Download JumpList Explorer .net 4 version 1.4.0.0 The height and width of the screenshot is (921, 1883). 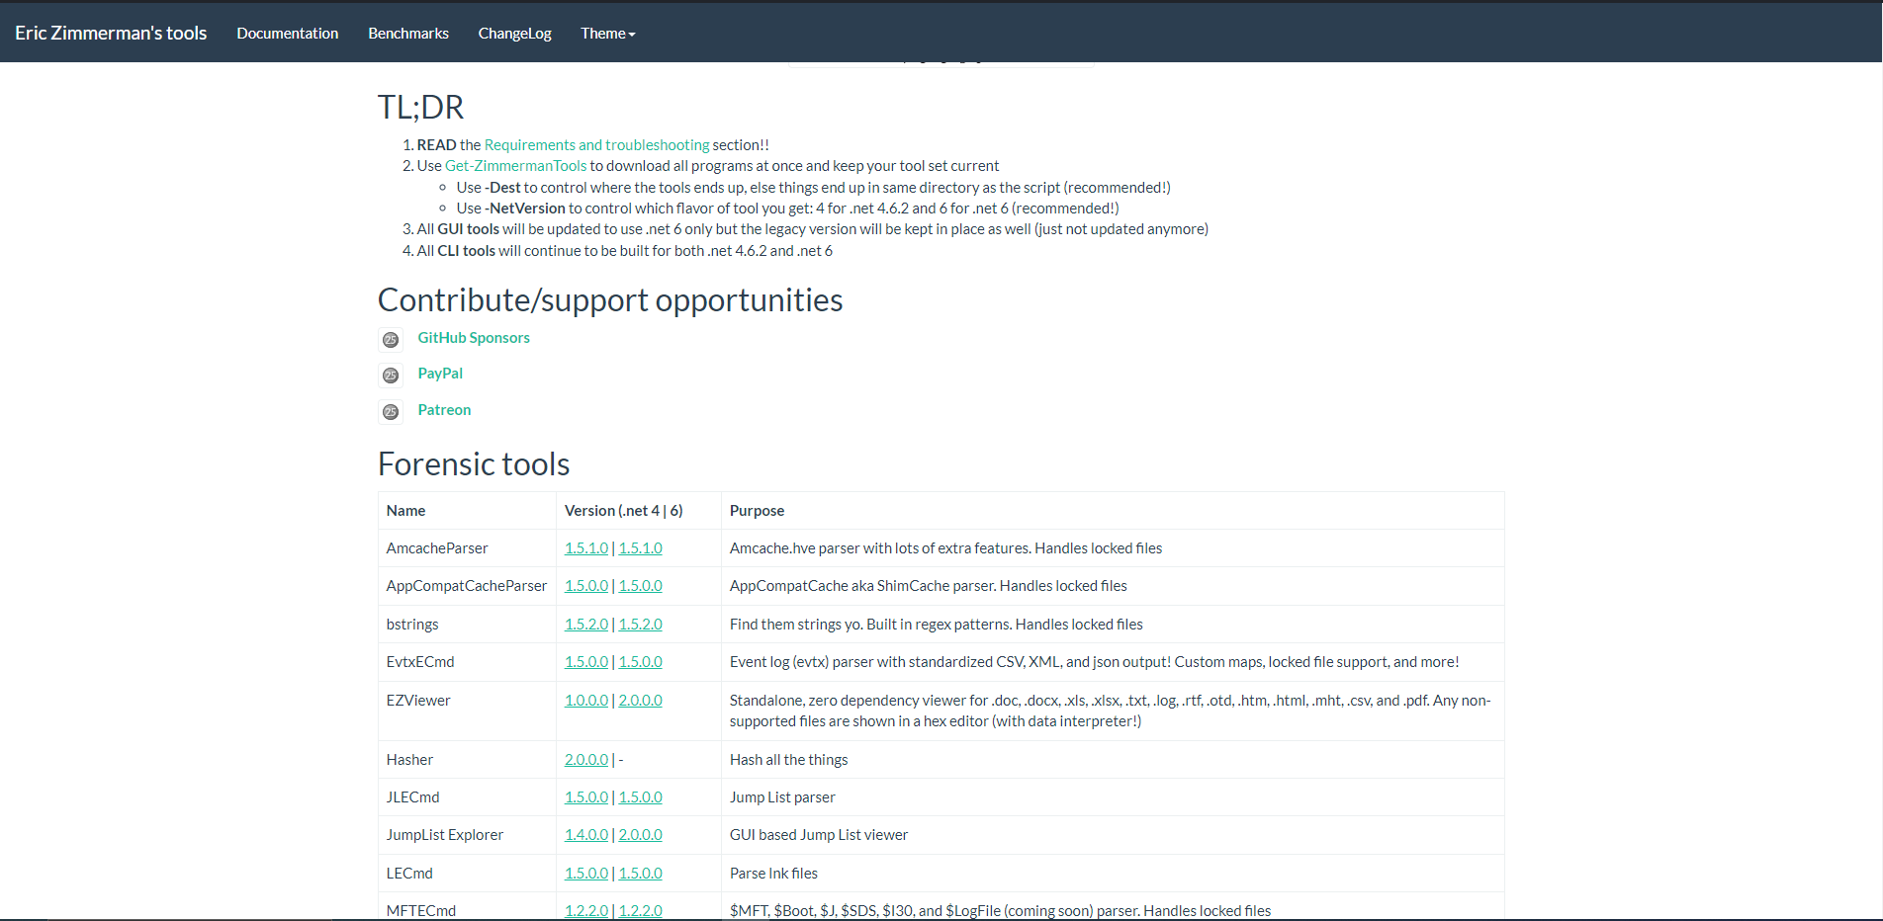[585, 835]
